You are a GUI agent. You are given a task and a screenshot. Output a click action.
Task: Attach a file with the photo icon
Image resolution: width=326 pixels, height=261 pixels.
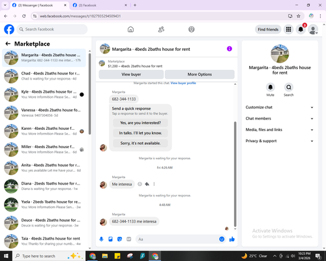click(110, 239)
